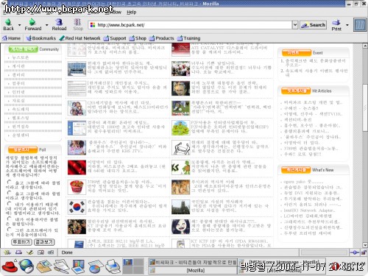Switch to MSN Korea Homepage taskbar window
The image size is (368, 276).
click(x=282, y=262)
